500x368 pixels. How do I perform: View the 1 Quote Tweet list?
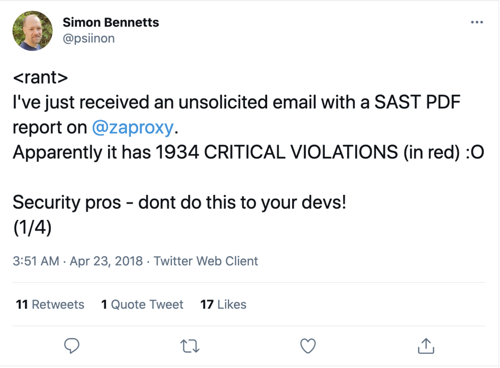point(142,305)
